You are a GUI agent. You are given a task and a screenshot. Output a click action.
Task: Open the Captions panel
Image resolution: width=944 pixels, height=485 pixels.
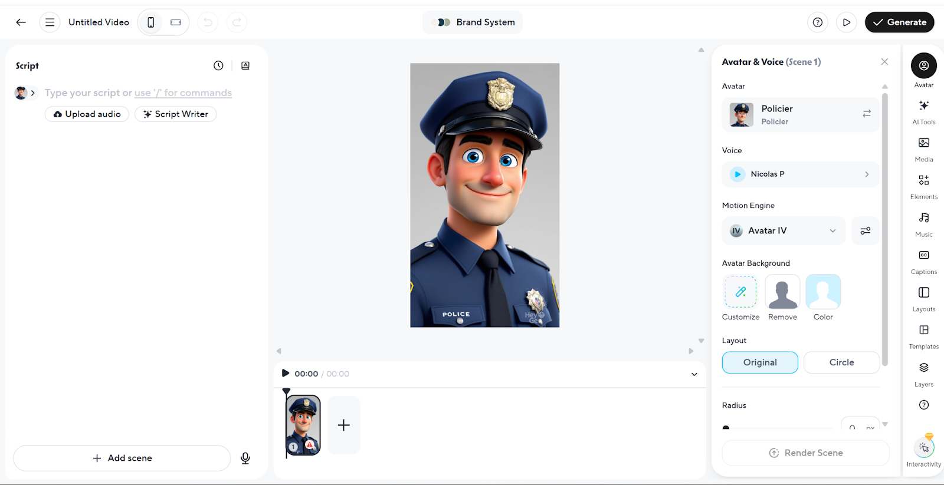tap(923, 260)
